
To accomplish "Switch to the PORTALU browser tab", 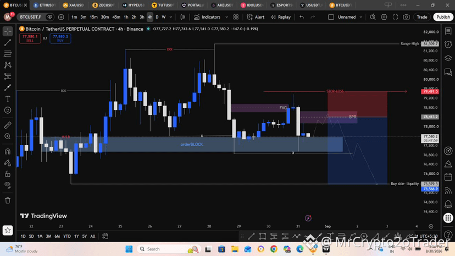I will (x=193, y=5).
